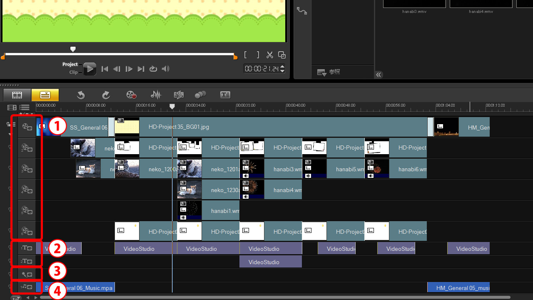Open the Motion Tracking circles tool

point(201,95)
